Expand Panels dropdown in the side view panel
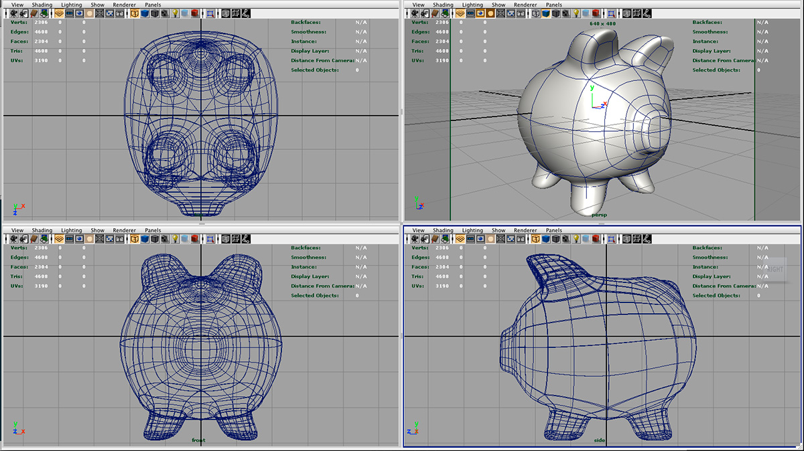804x451 pixels. 555,230
